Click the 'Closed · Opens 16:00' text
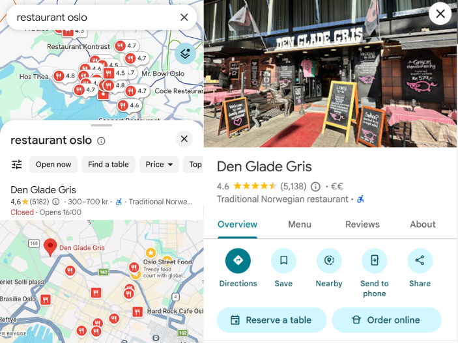 coord(46,212)
